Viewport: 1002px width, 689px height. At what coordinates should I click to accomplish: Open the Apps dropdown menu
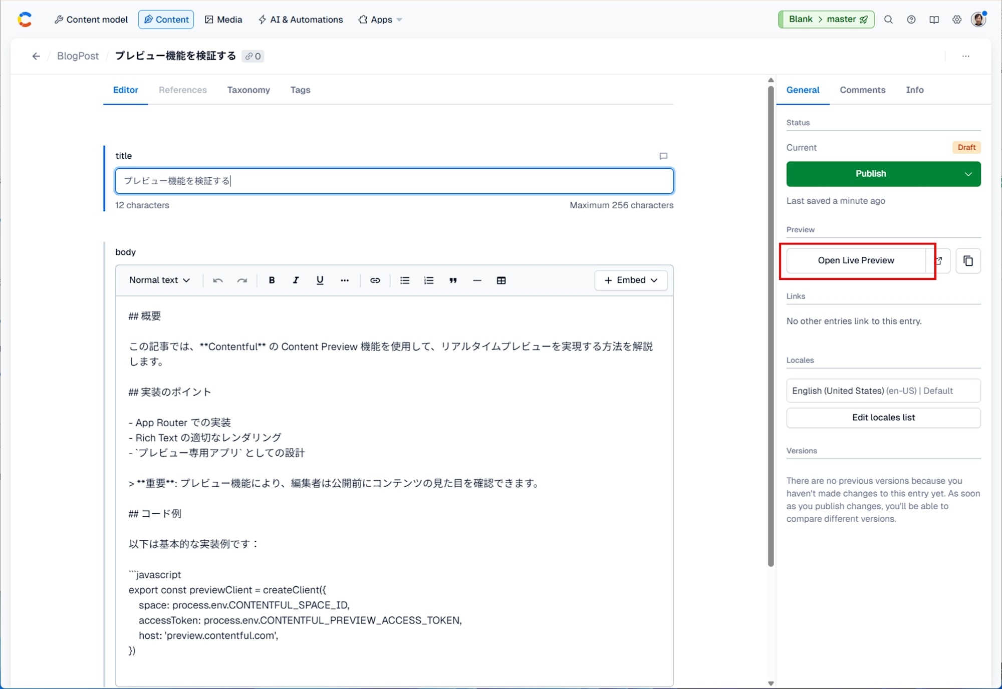click(x=380, y=20)
